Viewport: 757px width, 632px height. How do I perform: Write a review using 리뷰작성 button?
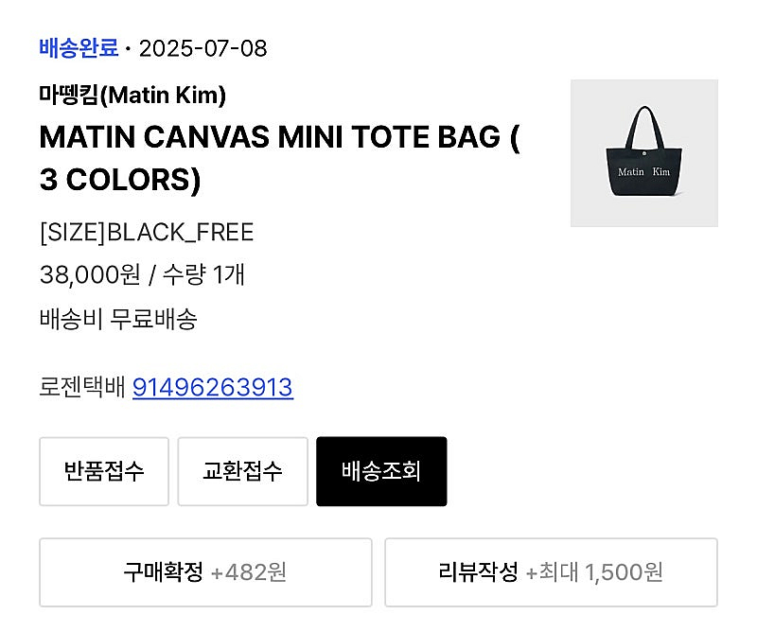point(551,572)
